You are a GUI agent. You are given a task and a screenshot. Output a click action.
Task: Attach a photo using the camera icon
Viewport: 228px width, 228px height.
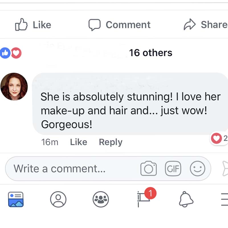point(148,169)
